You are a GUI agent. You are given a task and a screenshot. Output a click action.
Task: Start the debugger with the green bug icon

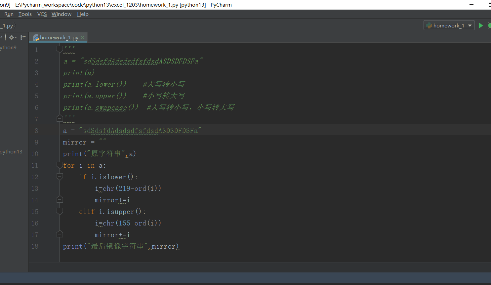489,25
